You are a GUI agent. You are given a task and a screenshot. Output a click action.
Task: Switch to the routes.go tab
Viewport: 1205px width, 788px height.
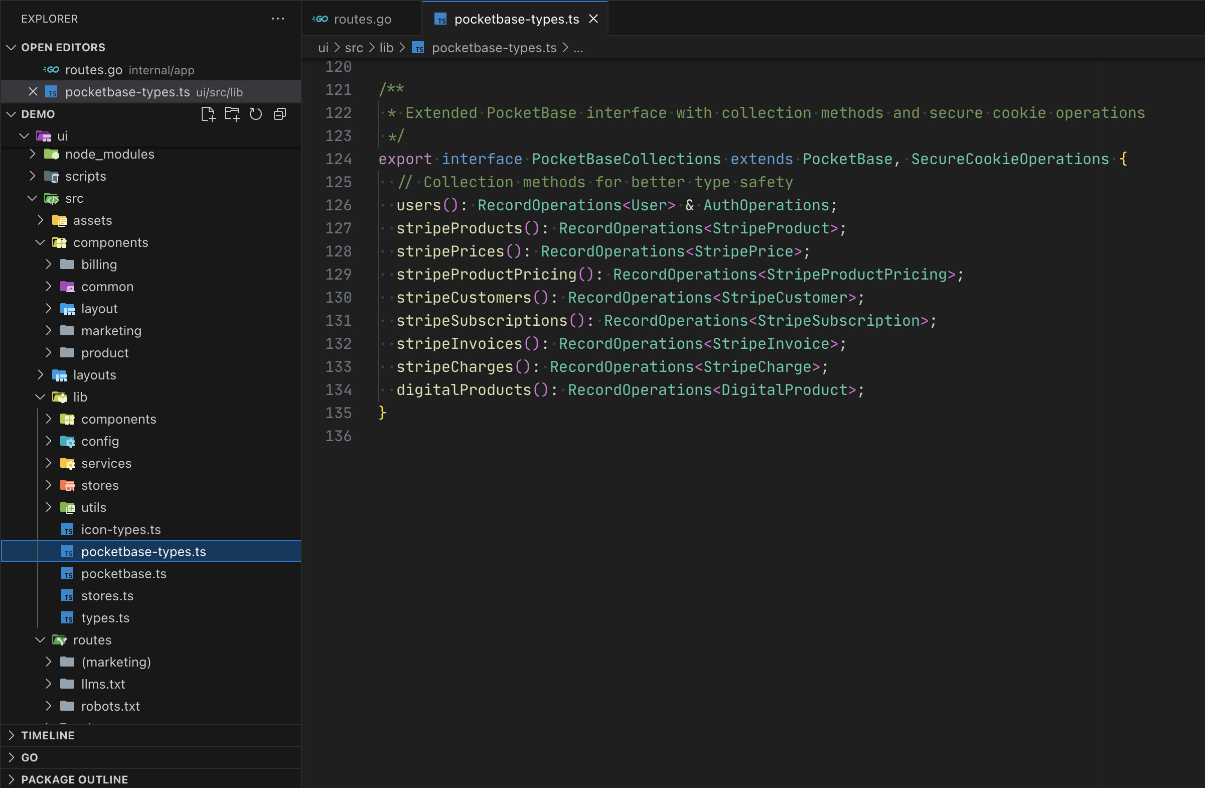pyautogui.click(x=362, y=19)
